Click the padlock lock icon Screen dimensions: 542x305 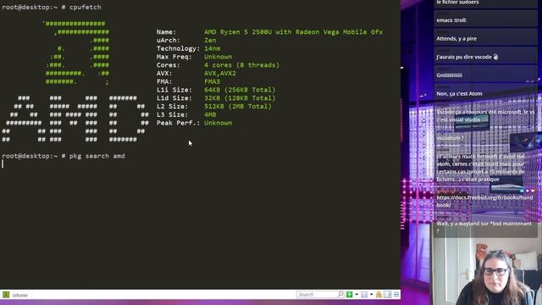click(379, 294)
